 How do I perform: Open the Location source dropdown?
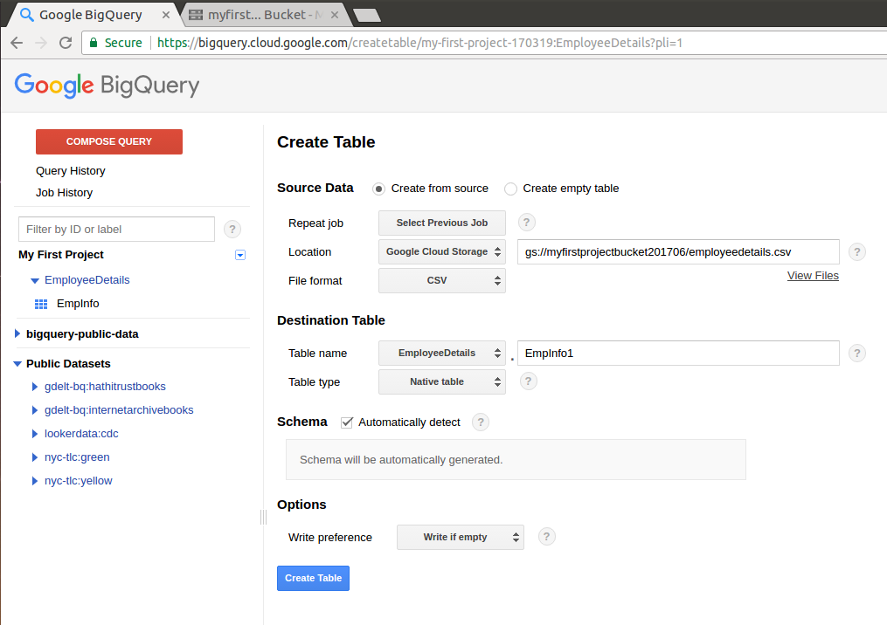pyautogui.click(x=442, y=252)
